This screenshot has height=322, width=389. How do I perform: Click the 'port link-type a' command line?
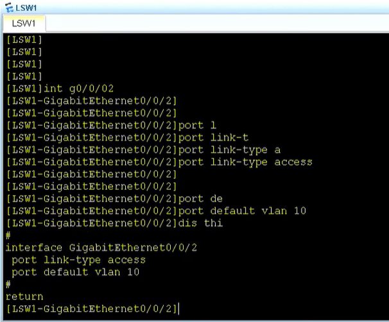pyautogui.click(x=143, y=149)
